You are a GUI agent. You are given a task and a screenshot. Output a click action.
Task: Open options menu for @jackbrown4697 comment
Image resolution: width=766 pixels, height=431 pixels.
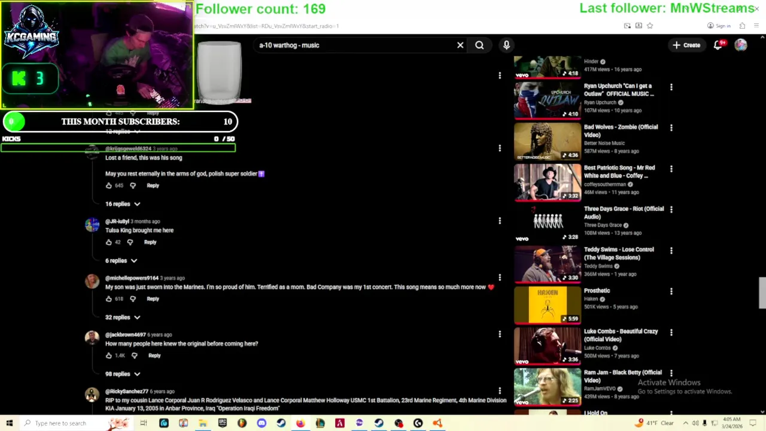click(x=500, y=335)
